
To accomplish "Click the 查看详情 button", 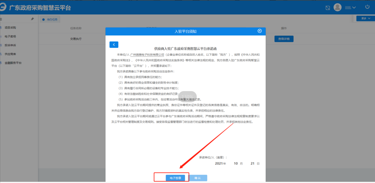I will point(284,39).
